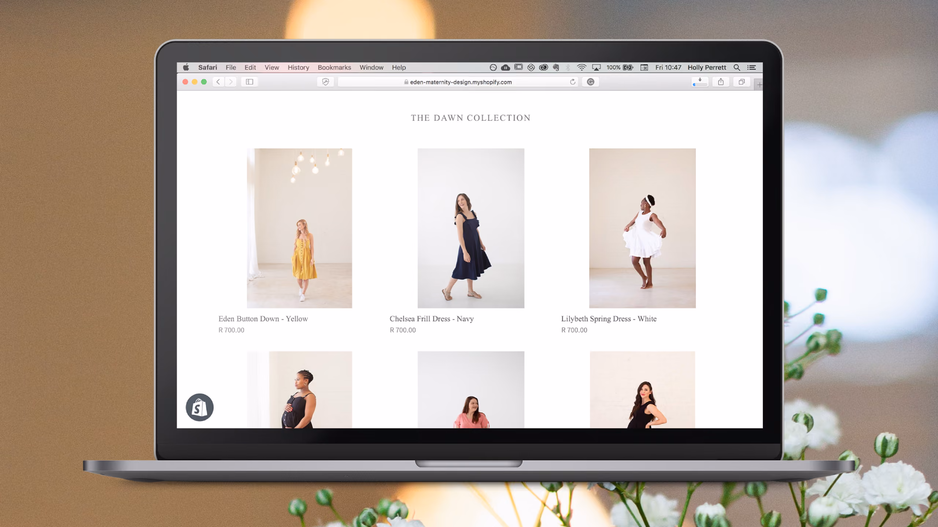Screen dimensions: 938x527
Task: Click the R 700.00 price under Lilybeth Spring Dress
Action: click(x=574, y=330)
